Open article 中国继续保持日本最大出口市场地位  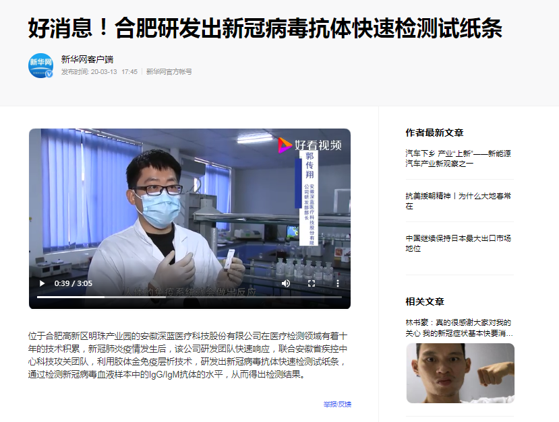458,243
